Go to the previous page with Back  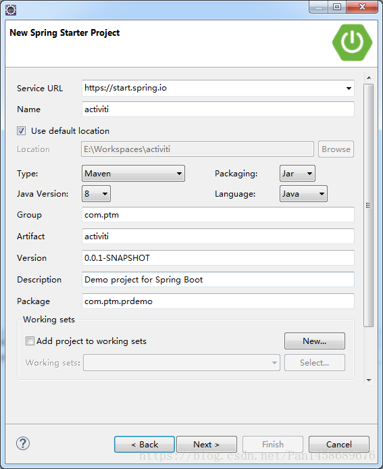pos(145,445)
